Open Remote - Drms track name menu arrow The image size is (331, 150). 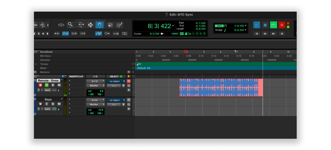pos(62,80)
